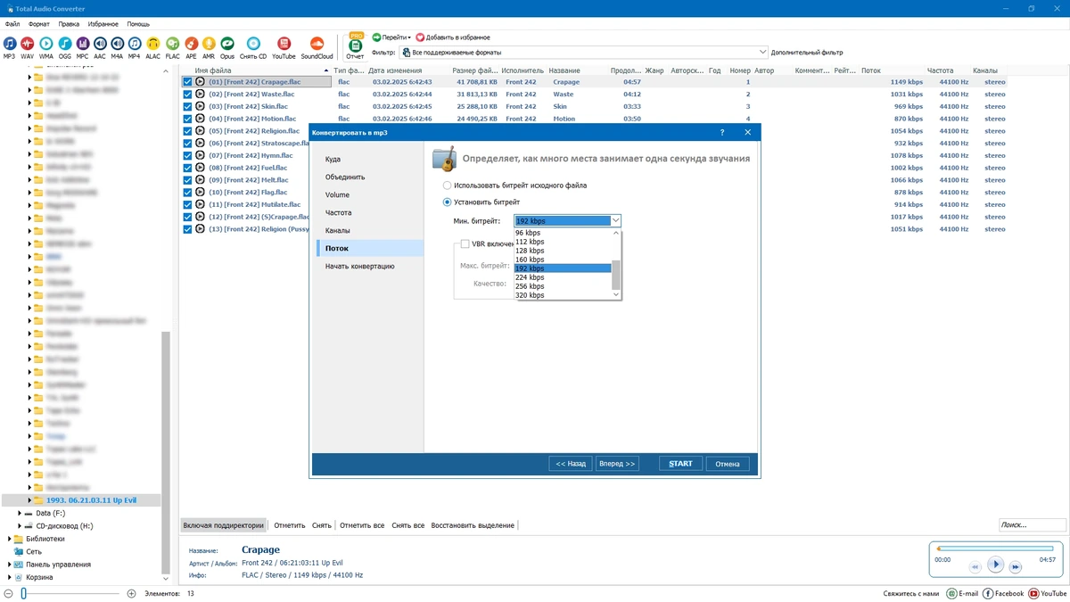Toggle the Religion (Pussy...) row checkbox

tap(187, 229)
